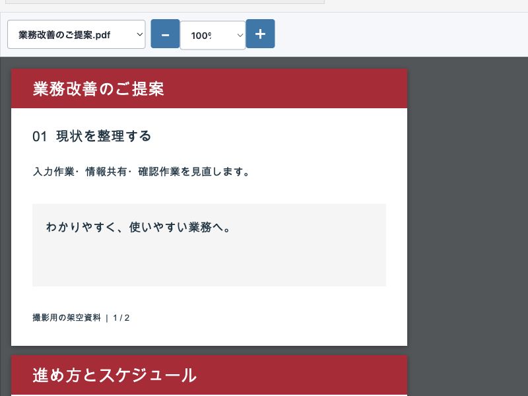Click the sentence 入力作業・情報共有・確認作業を見直します。
Viewport: 528px width, 396px height.
pos(141,172)
